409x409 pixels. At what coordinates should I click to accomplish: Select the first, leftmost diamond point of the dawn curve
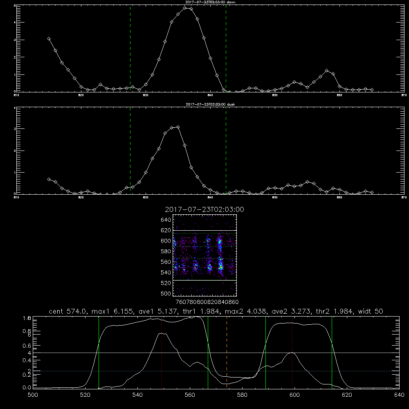pyautogui.click(x=49, y=38)
